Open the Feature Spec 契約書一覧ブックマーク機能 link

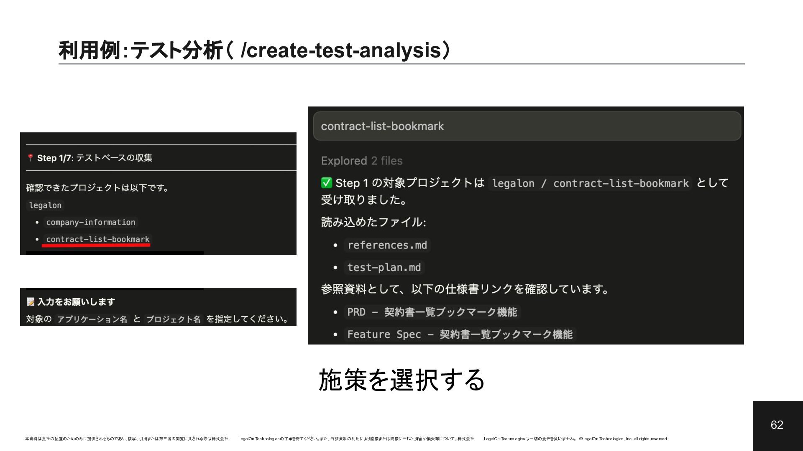click(459, 334)
